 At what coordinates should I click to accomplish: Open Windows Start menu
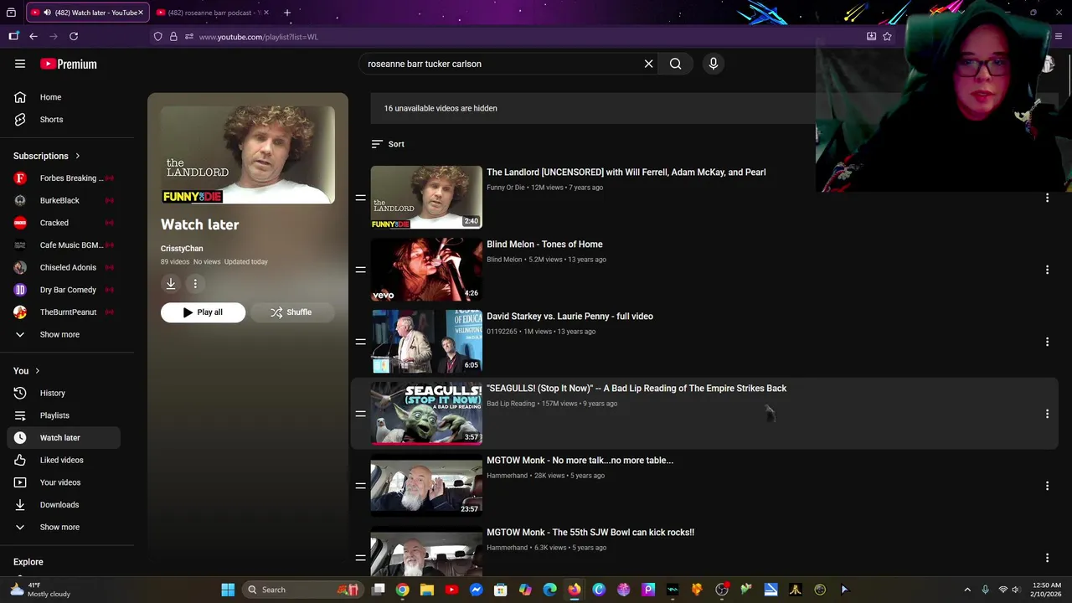coord(228,590)
